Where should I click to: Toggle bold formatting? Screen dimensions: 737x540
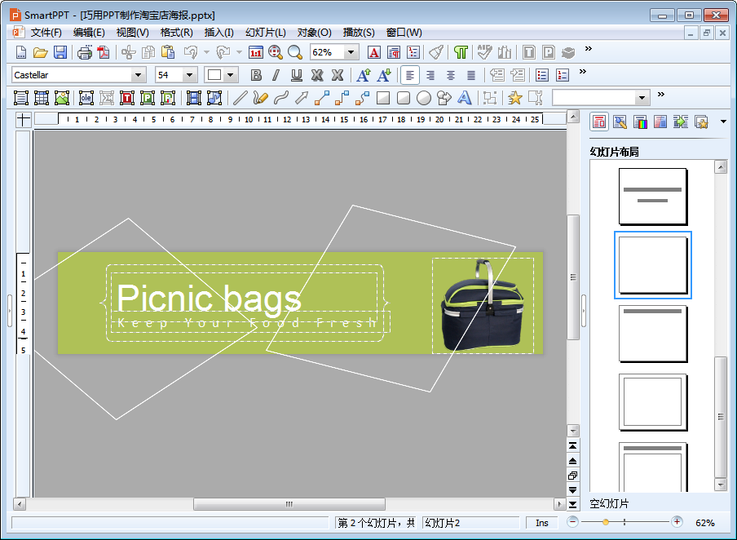tap(256, 75)
